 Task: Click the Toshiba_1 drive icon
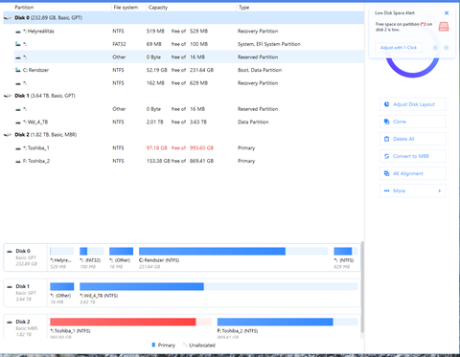tap(18, 148)
